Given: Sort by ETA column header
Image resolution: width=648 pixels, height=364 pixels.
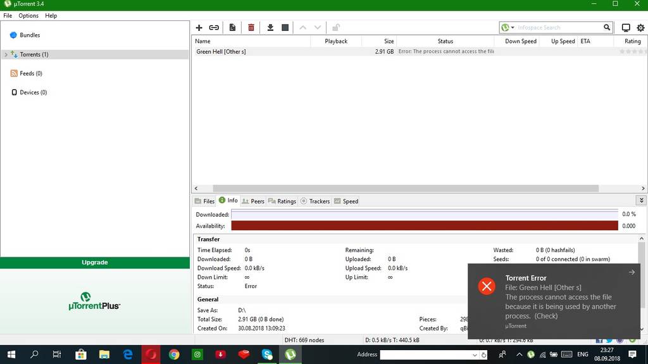Looking at the screenshot, I should (x=595, y=41).
